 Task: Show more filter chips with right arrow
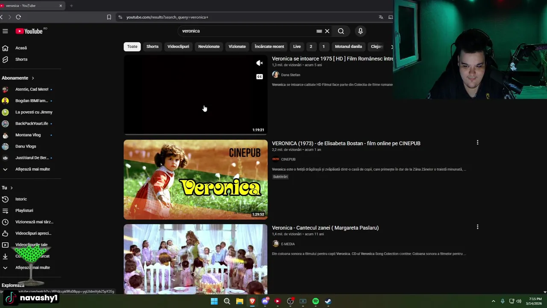coord(391,47)
